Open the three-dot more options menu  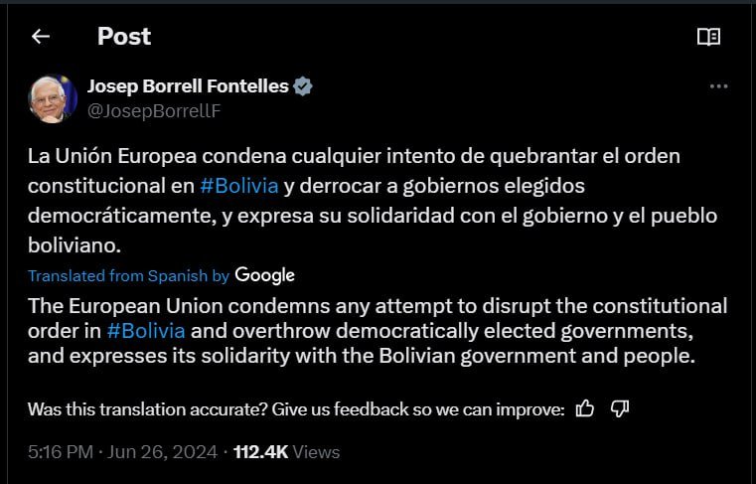[719, 86]
